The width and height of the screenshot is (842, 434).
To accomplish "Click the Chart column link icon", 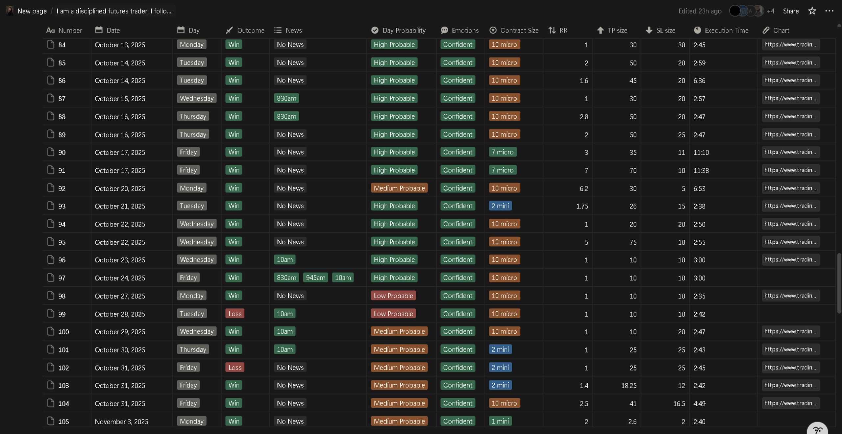I will (766, 30).
